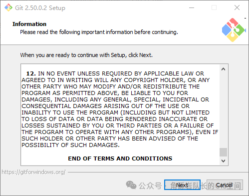Click the Git logo in title bar
The height and width of the screenshot is (196, 249).
(8, 7)
